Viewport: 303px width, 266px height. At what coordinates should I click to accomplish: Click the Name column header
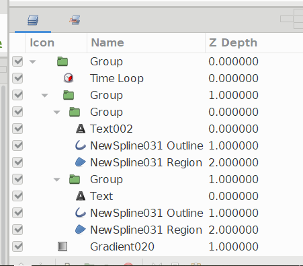pos(107,42)
